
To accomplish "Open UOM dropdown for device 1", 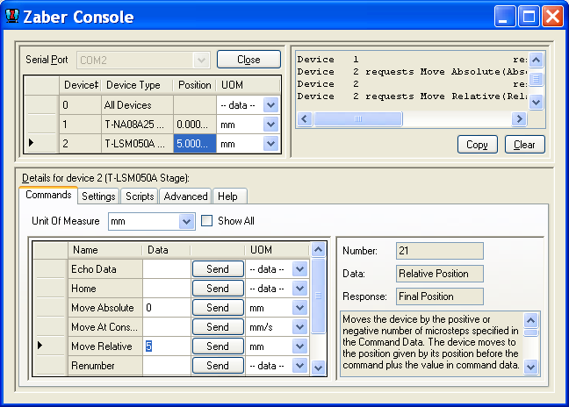I will (x=270, y=125).
